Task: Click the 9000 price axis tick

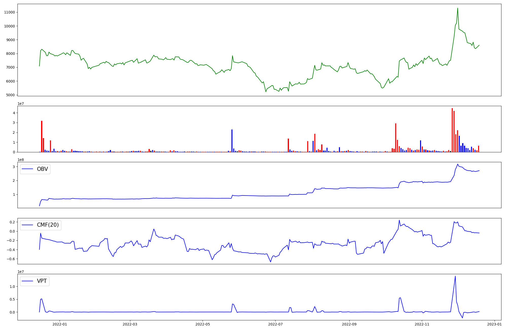Action: pos(10,40)
